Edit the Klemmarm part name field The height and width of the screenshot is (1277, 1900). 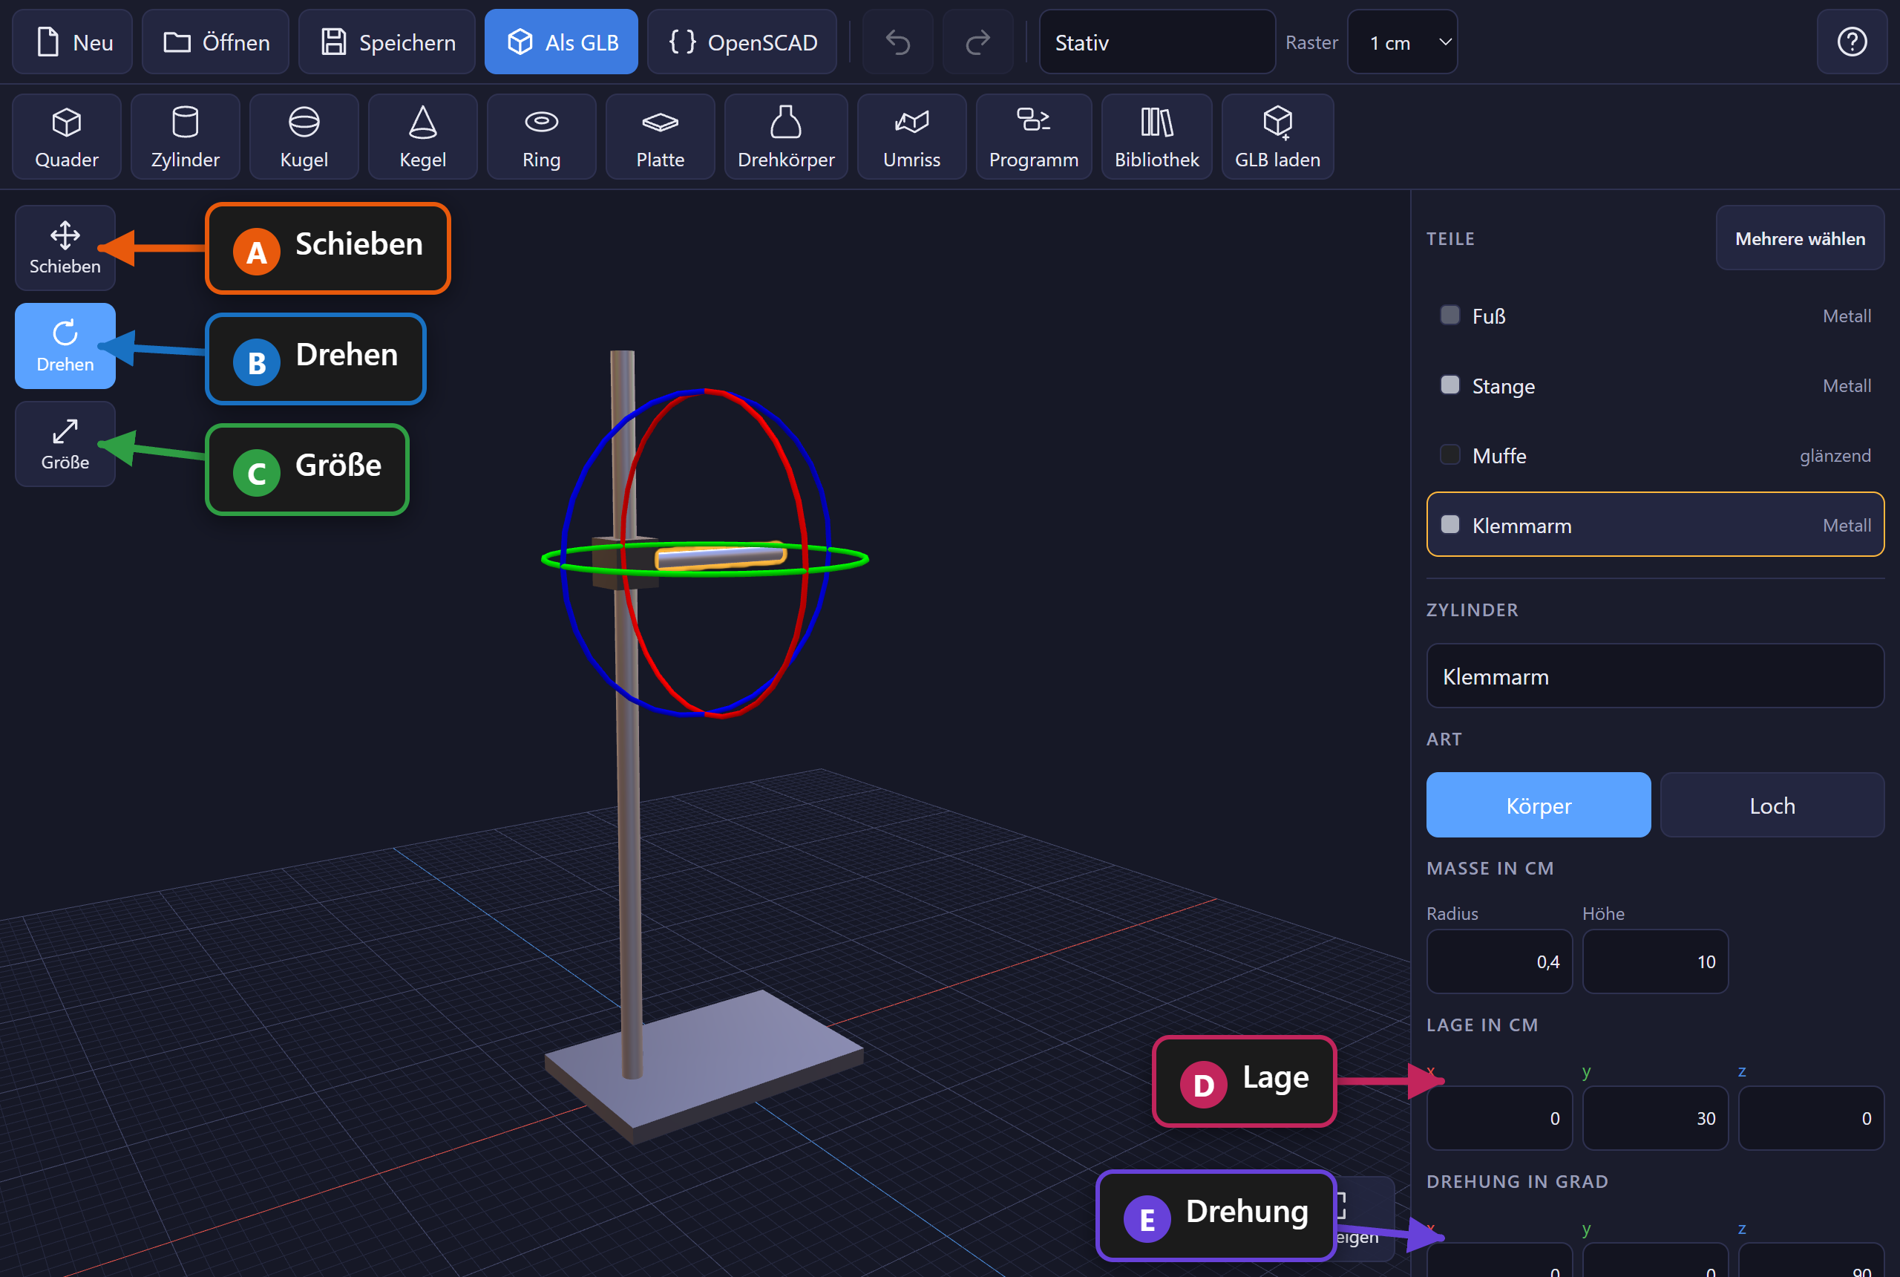coord(1655,676)
